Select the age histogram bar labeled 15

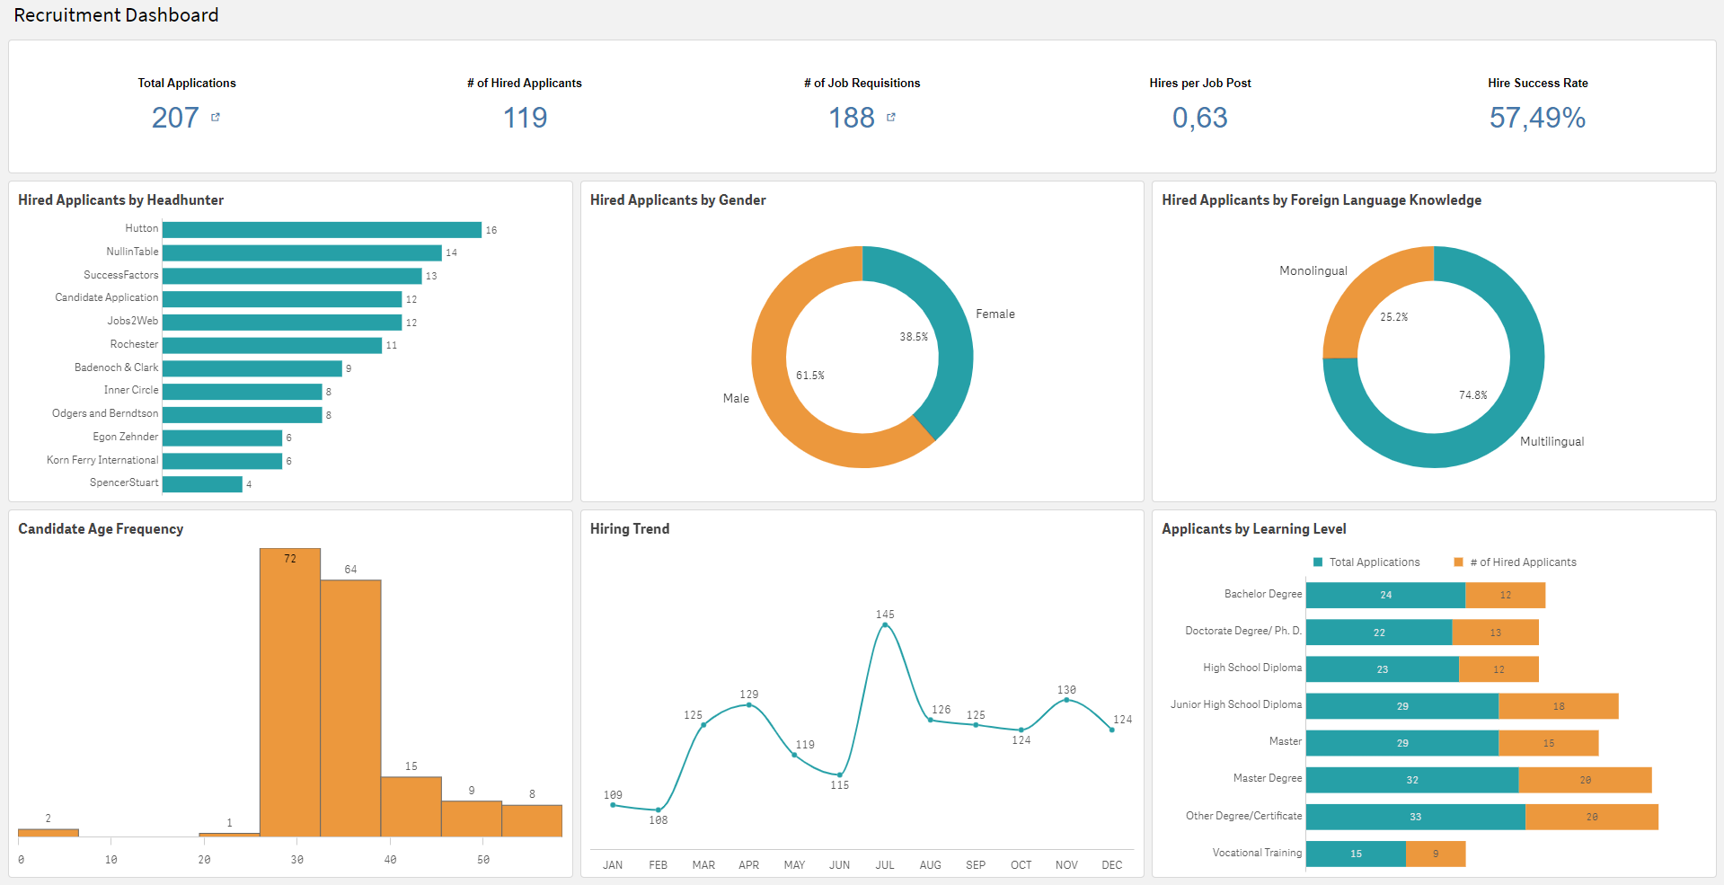pyautogui.click(x=411, y=807)
